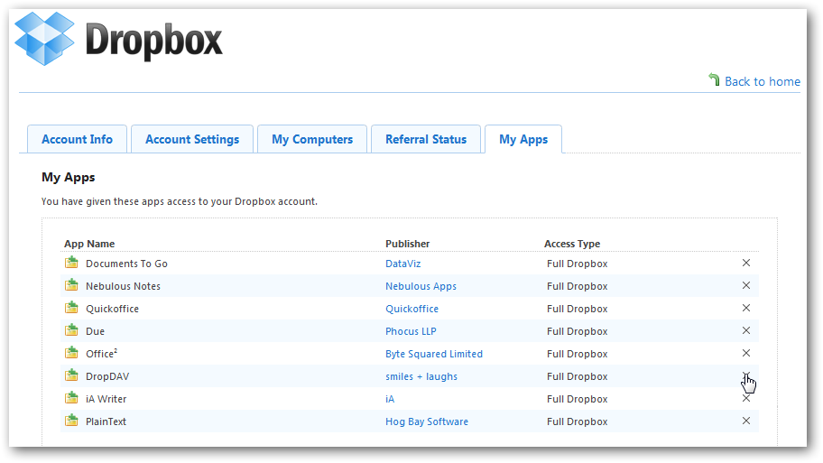Click the Dropbox logo icon
Image resolution: width=823 pixels, height=463 pixels.
(x=44, y=39)
